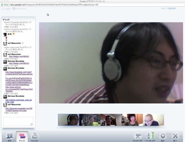Screen dimensions: 185x142
Task: Select headphone-wearing participant thumbnail
Action: tap(68, 120)
